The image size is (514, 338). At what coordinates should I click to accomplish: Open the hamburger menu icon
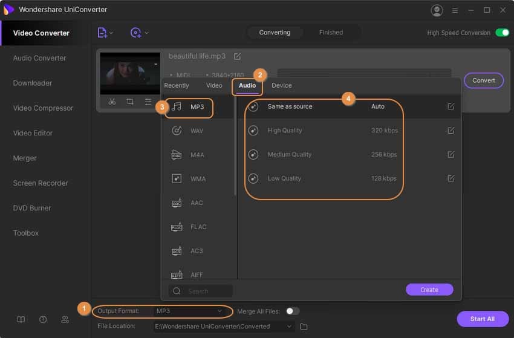455,10
